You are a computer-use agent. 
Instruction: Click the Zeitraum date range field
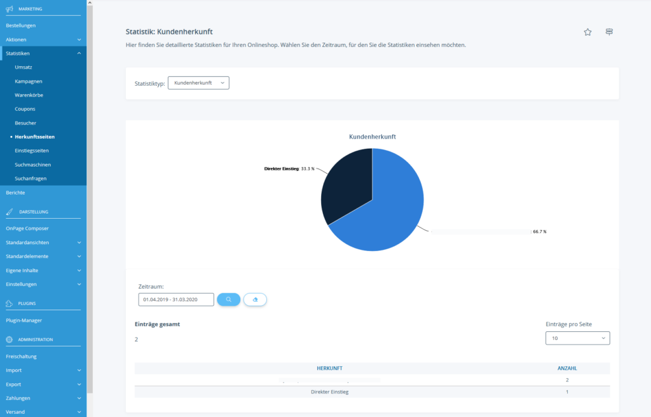coord(176,299)
